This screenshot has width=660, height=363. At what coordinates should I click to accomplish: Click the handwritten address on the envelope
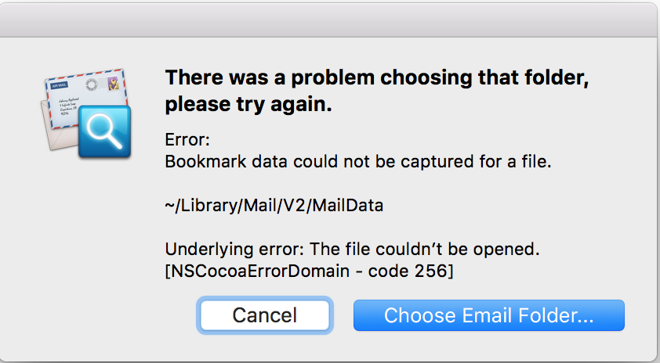tap(67, 106)
